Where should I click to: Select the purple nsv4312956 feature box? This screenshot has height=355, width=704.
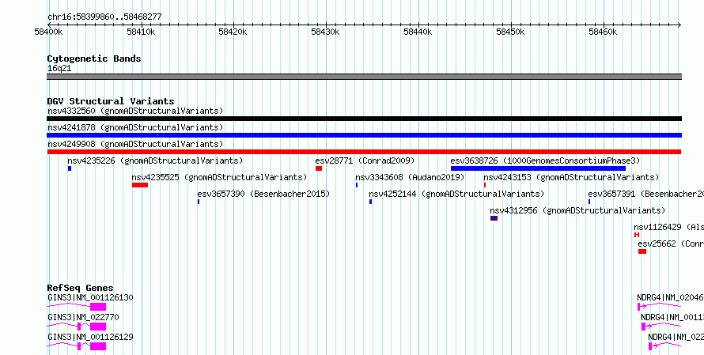pos(494,218)
